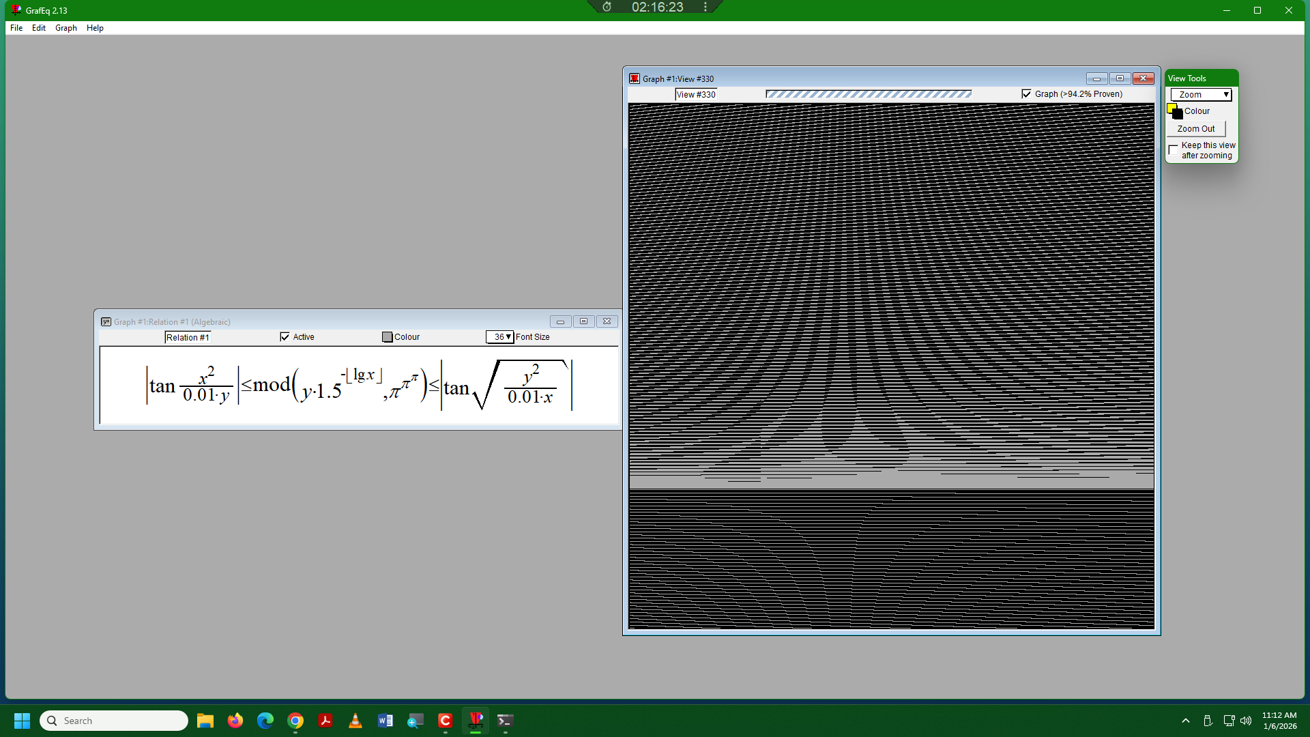The width and height of the screenshot is (1310, 737).
Task: Click the View #330 name field
Action: click(x=695, y=95)
